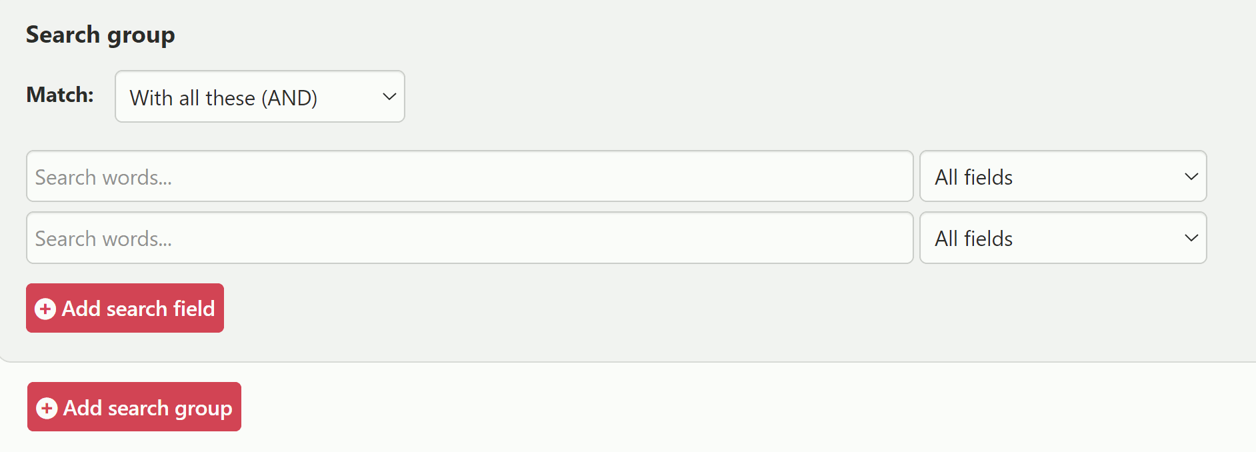Image resolution: width=1256 pixels, height=452 pixels.
Task: Click the 'Add search field' label text
Action: click(138, 309)
